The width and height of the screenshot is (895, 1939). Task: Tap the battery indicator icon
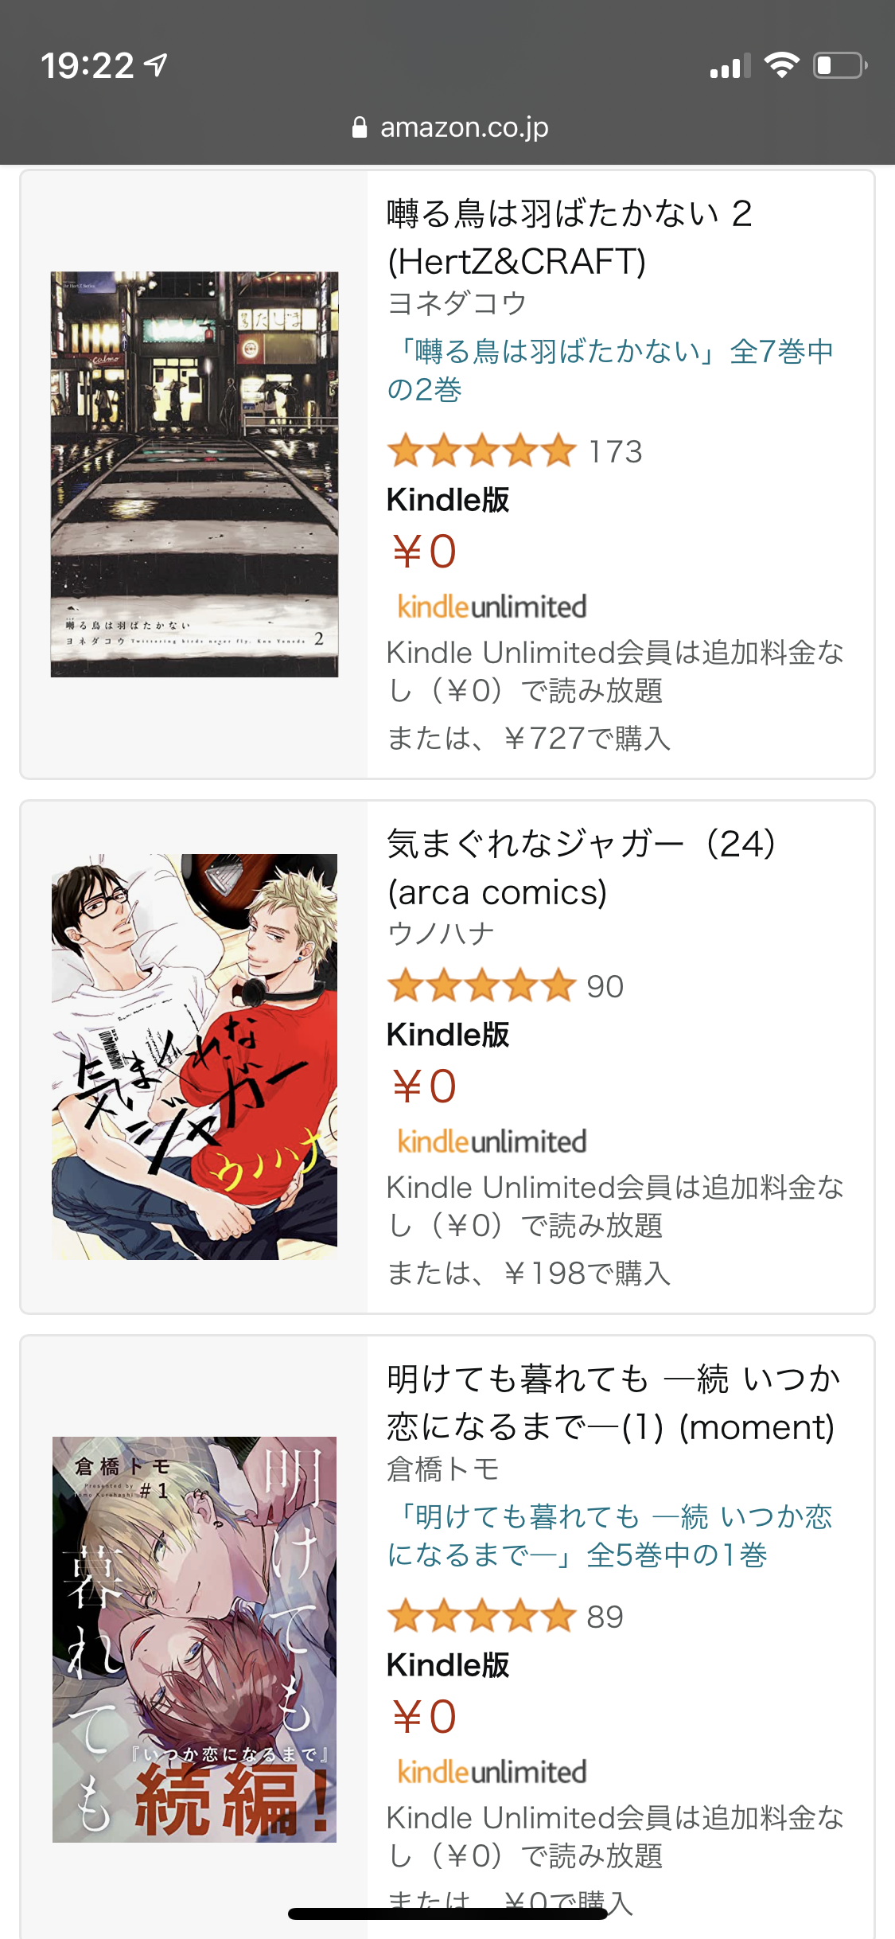[x=840, y=65]
